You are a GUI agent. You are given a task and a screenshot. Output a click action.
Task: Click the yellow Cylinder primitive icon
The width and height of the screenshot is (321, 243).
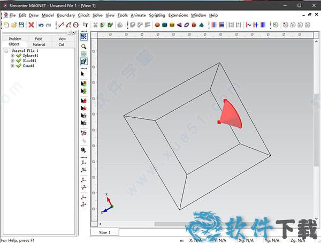(x=172, y=25)
